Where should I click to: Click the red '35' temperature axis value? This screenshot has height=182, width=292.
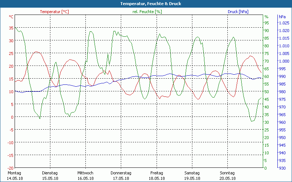click(11, 28)
